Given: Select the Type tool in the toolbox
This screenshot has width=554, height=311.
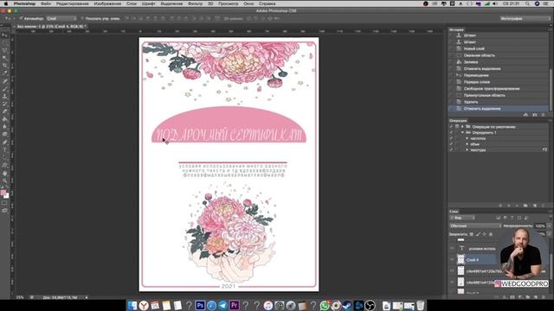Looking at the screenshot, I should coord(4,149).
